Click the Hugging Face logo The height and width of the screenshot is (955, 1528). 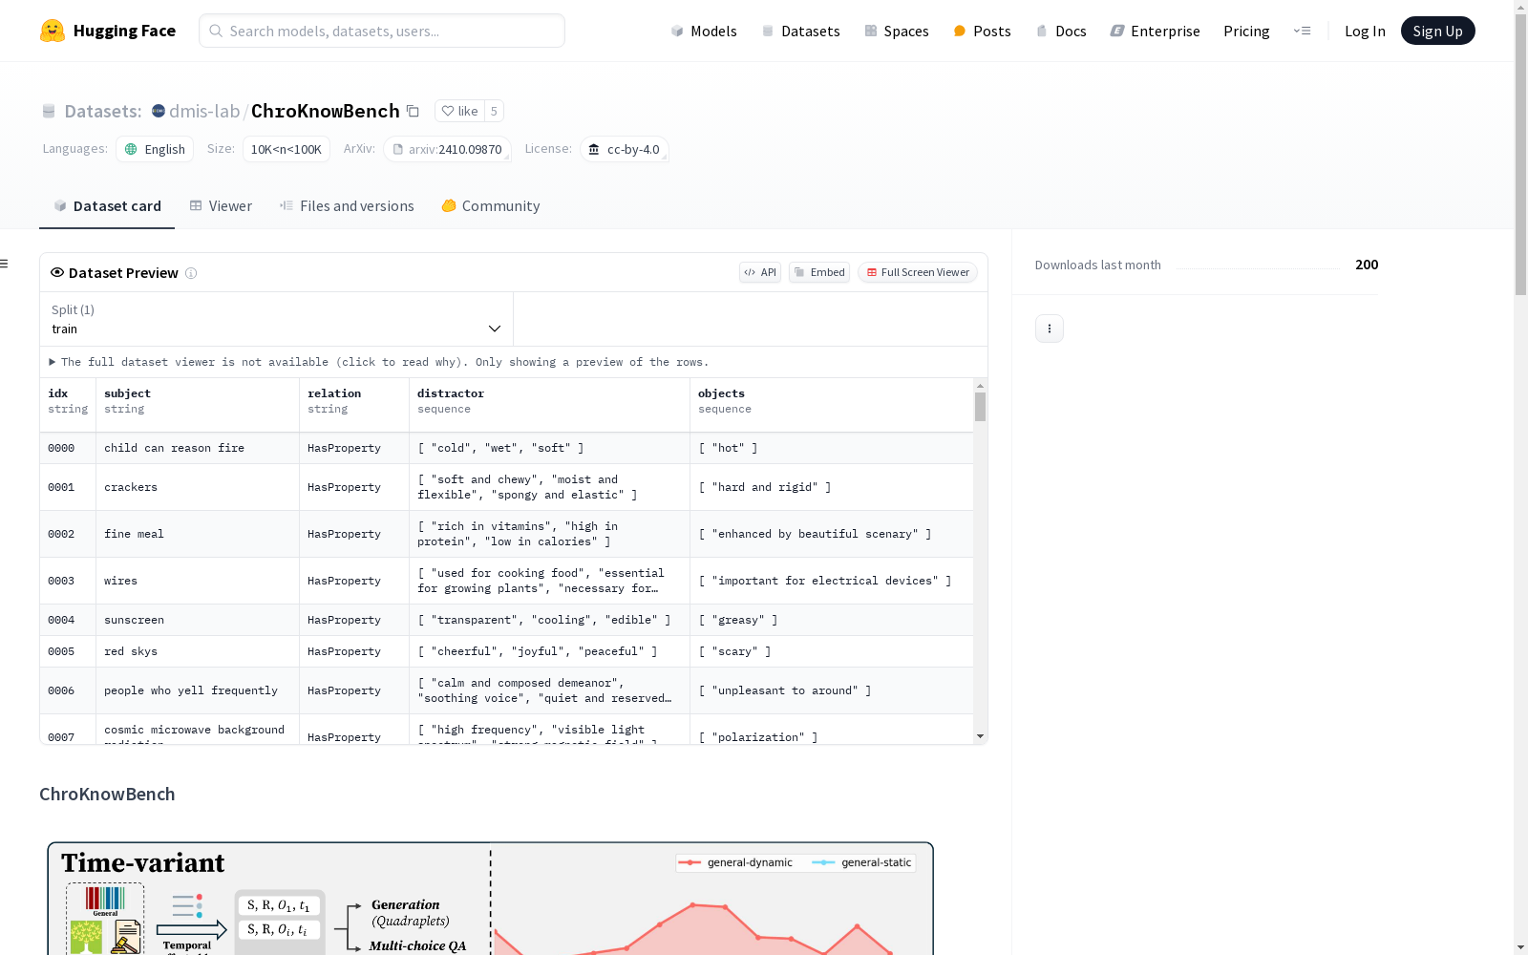(108, 31)
